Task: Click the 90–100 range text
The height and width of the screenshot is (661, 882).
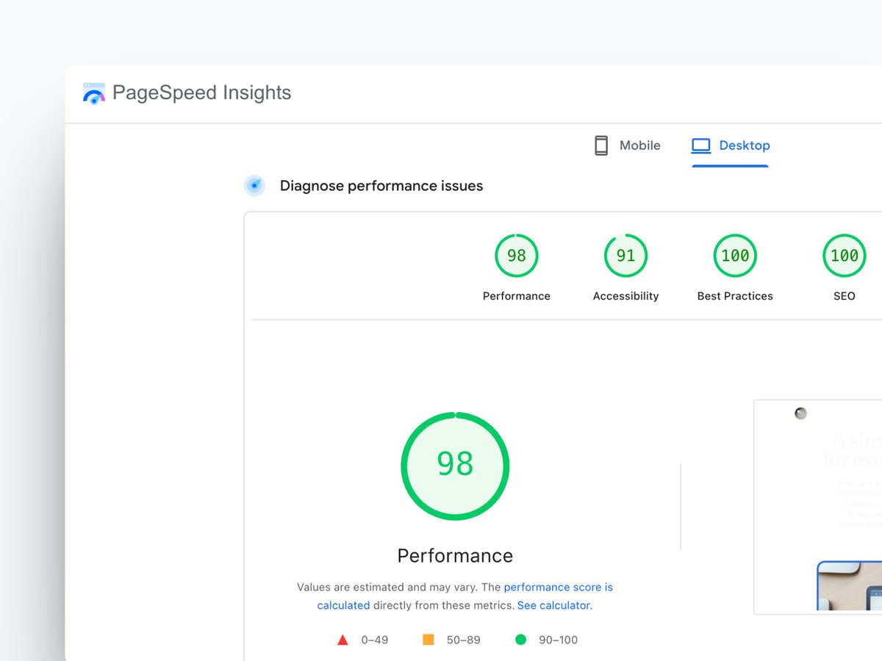Action: [x=559, y=640]
